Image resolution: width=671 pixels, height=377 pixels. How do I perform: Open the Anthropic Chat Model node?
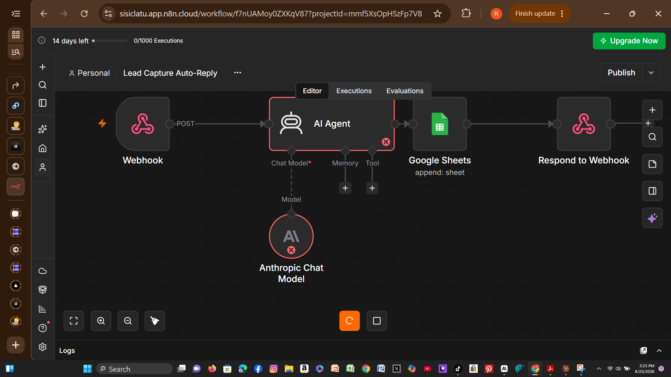[291, 236]
